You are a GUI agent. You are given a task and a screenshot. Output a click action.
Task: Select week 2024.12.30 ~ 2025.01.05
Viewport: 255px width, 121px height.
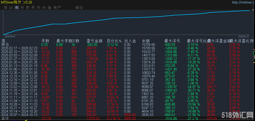(19, 73)
